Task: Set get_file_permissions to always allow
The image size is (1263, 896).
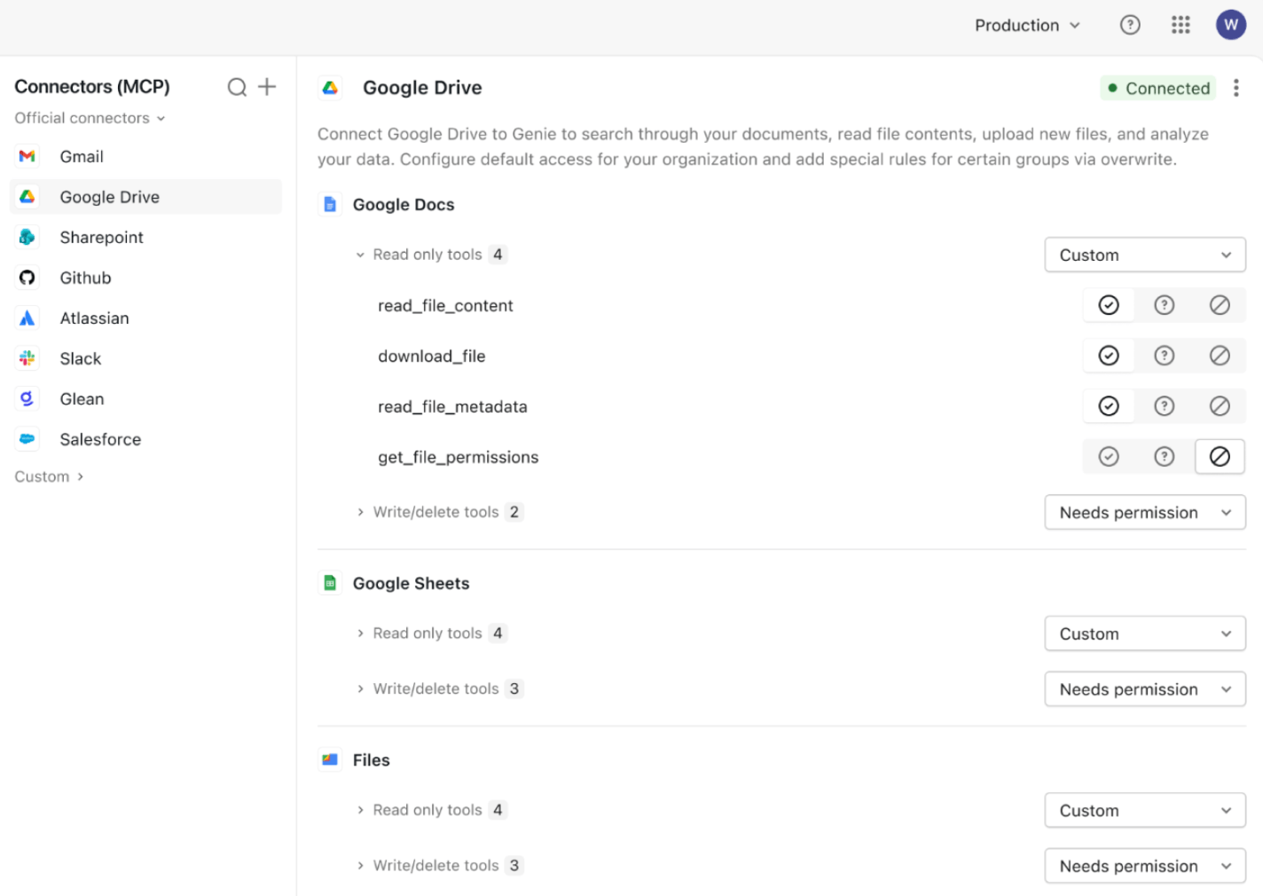Action: (x=1109, y=457)
